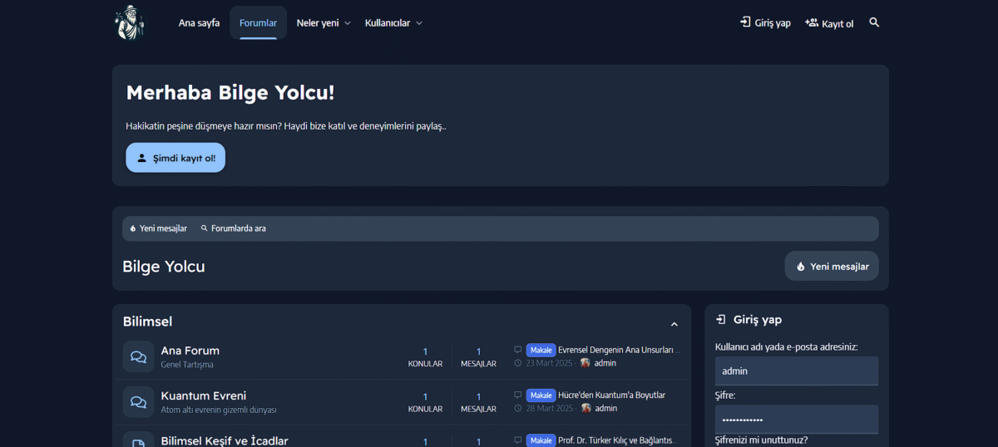Viewport: 998px width, 447px height.
Task: Click the 23 Mart 2025 date
Action: 549,363
